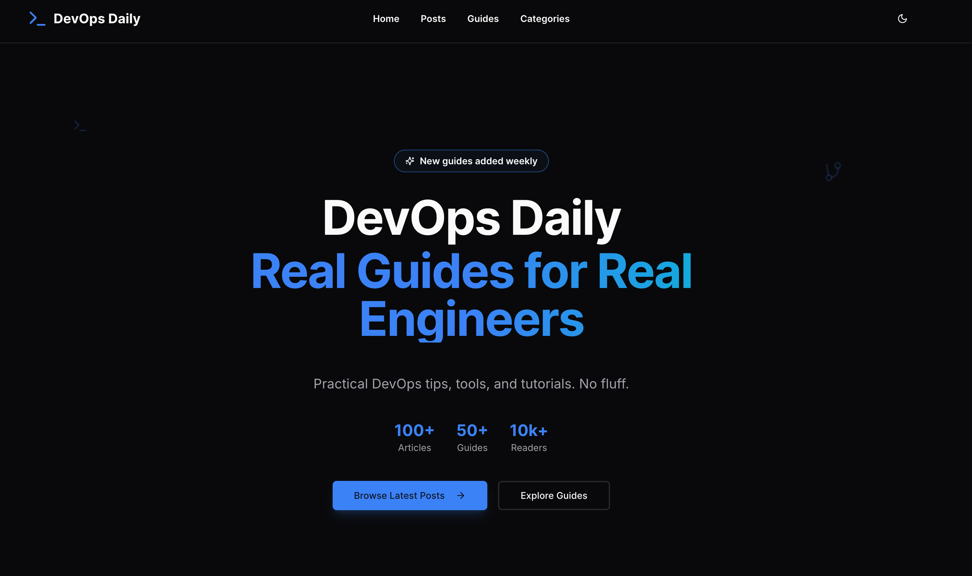
Task: Click the faded terminal prompt background icon
Action: click(79, 125)
